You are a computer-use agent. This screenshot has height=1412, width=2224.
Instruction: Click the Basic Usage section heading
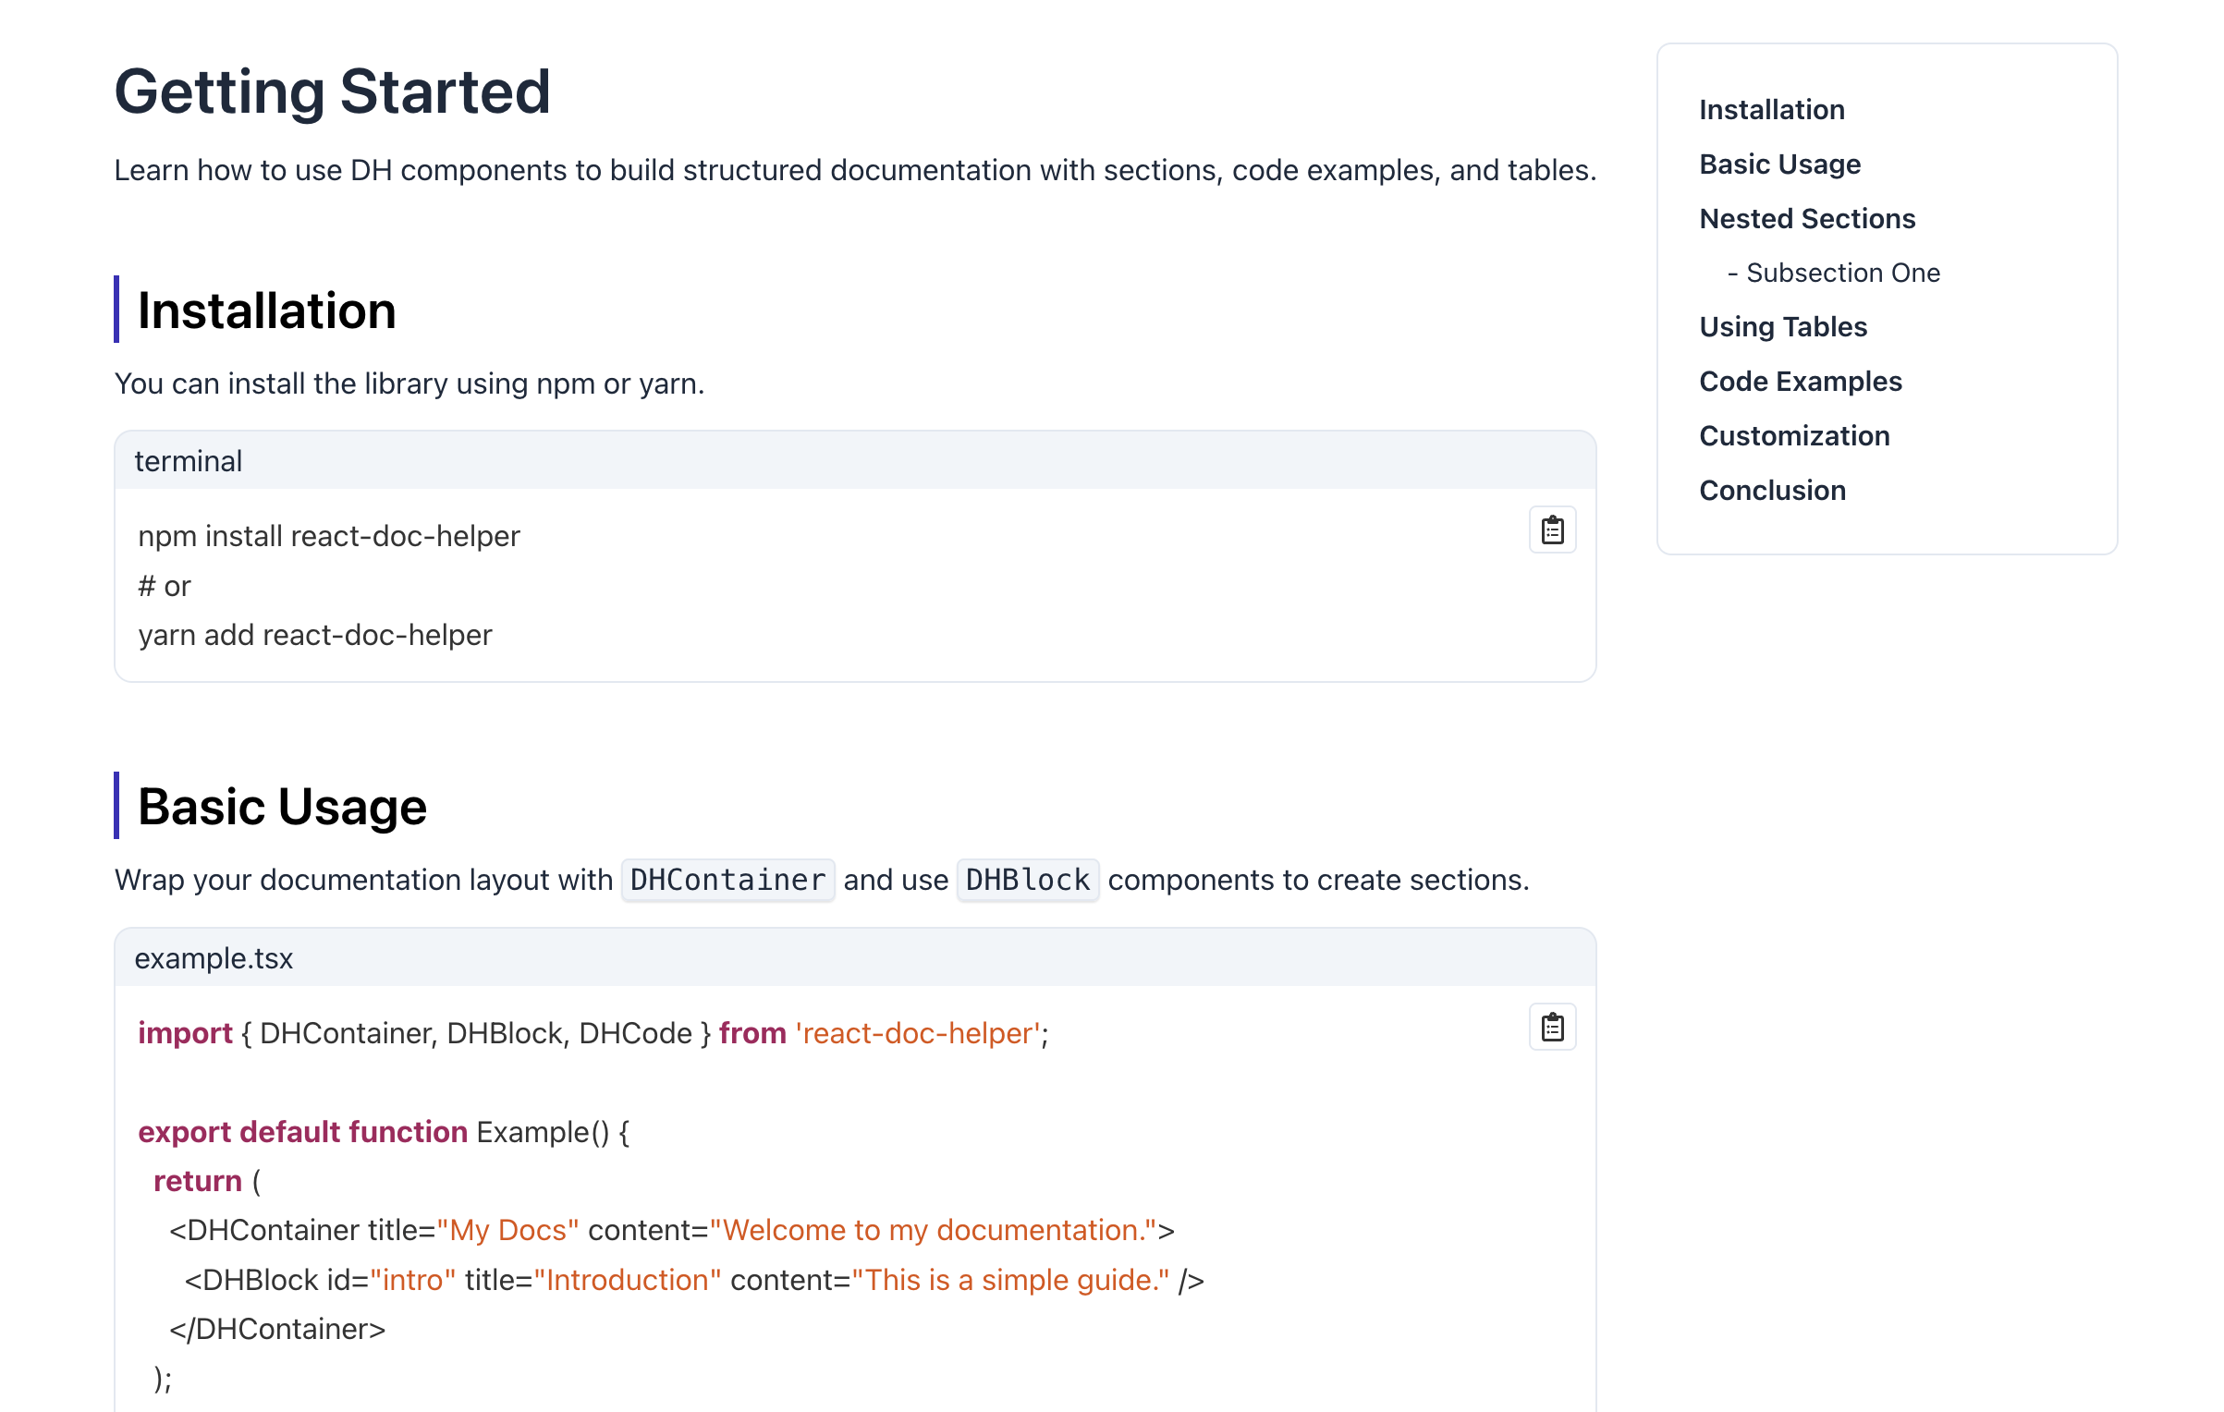tap(282, 807)
